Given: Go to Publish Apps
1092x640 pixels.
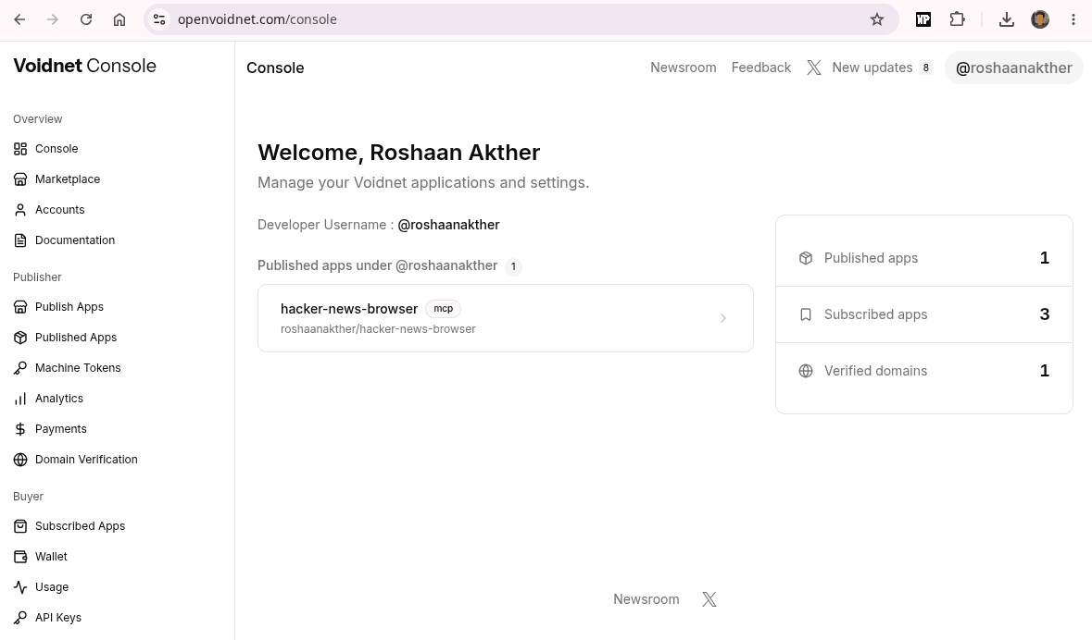Looking at the screenshot, I should click(58, 307).
